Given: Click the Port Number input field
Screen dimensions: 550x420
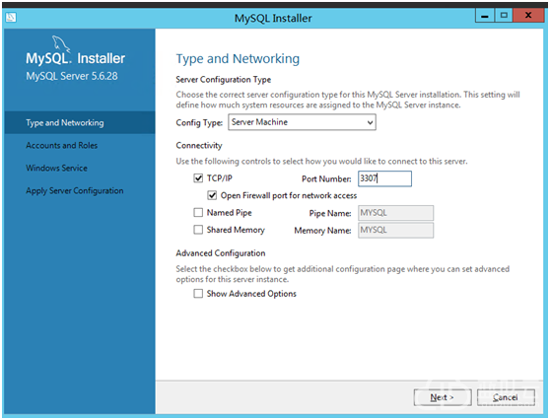Looking at the screenshot, I should pos(384,178).
